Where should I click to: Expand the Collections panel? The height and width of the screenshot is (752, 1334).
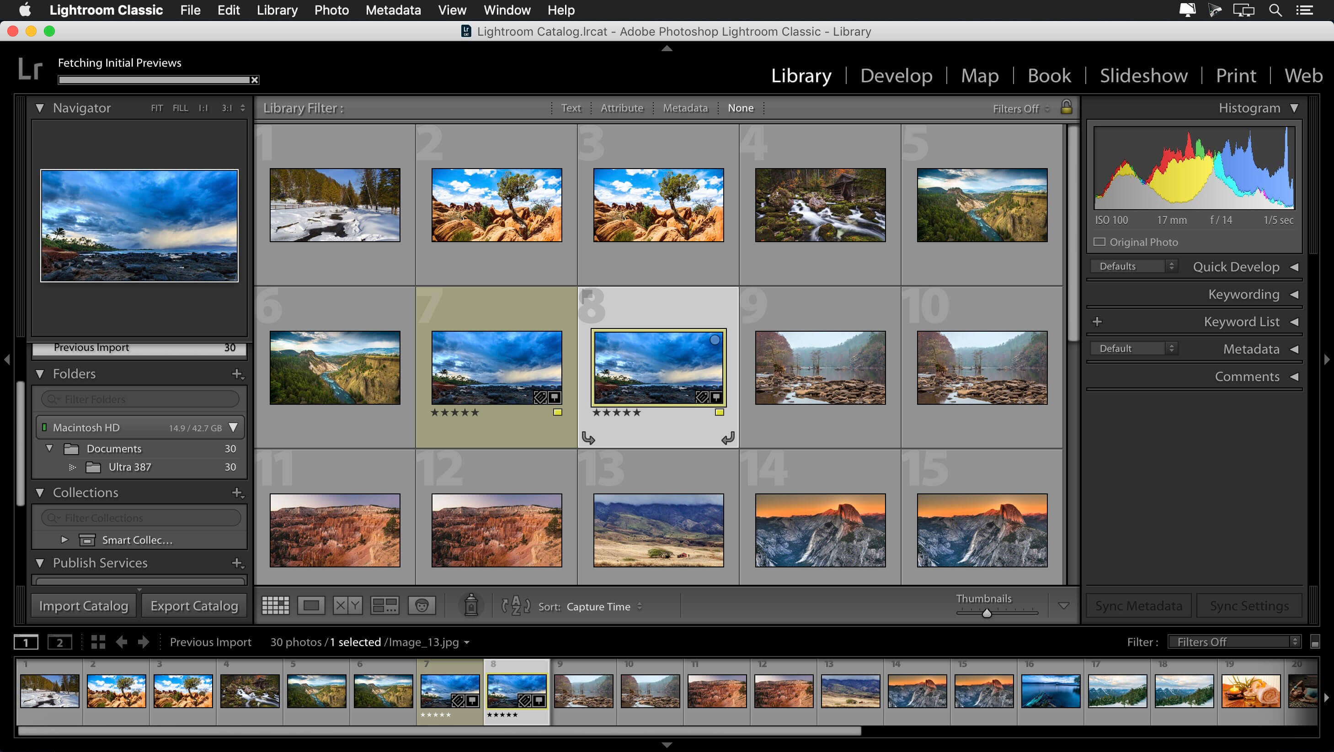click(41, 492)
